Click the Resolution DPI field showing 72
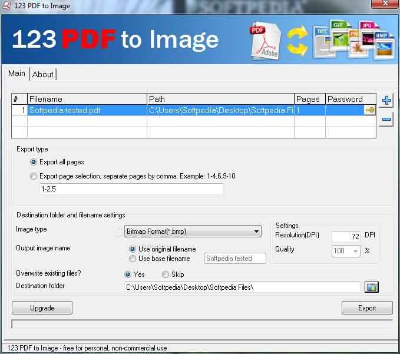 pyautogui.click(x=346, y=236)
